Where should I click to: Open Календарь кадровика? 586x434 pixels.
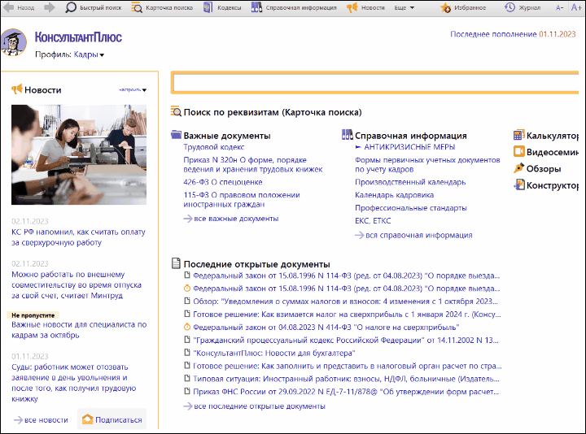coord(394,195)
